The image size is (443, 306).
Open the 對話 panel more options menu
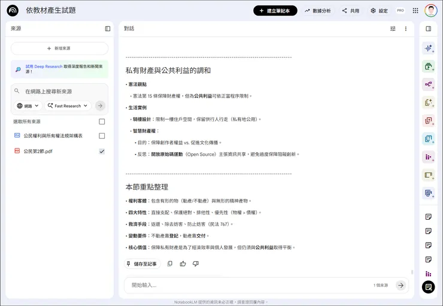click(x=406, y=29)
